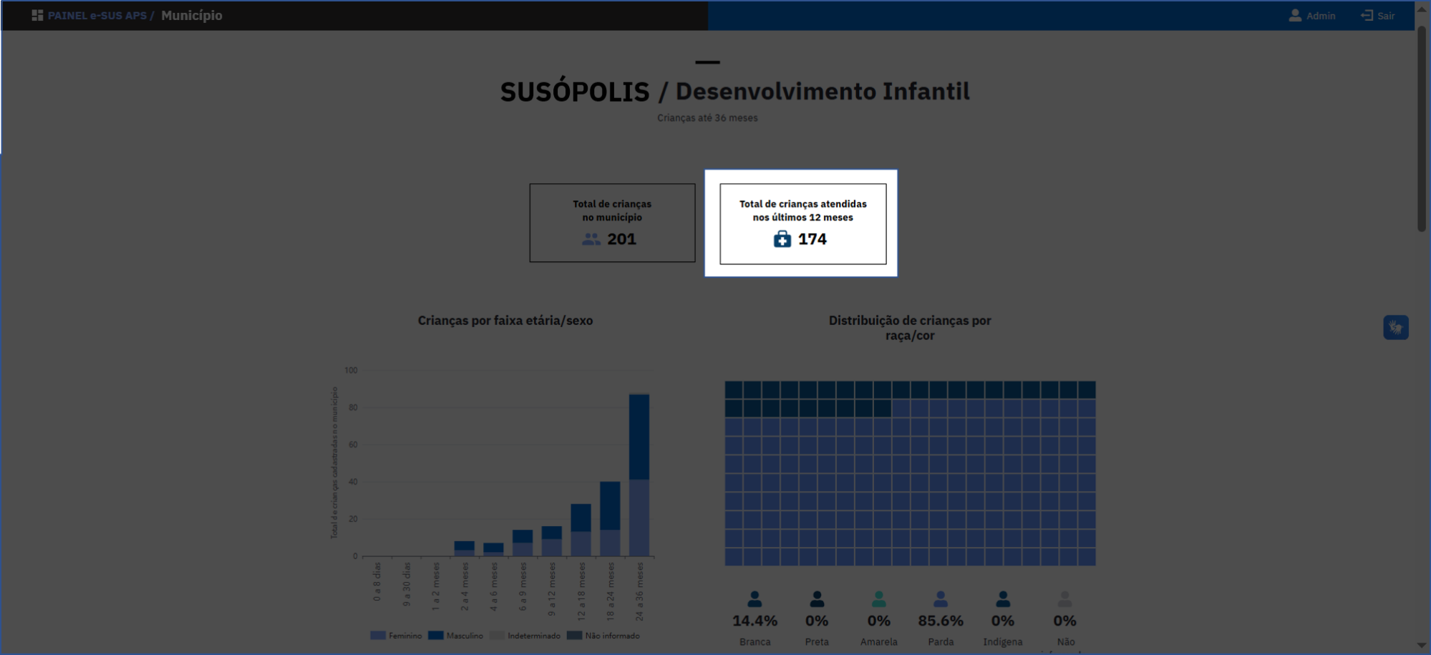
Task: Click the PAINEL e-SUS APS grid logo icon
Action: [x=39, y=15]
